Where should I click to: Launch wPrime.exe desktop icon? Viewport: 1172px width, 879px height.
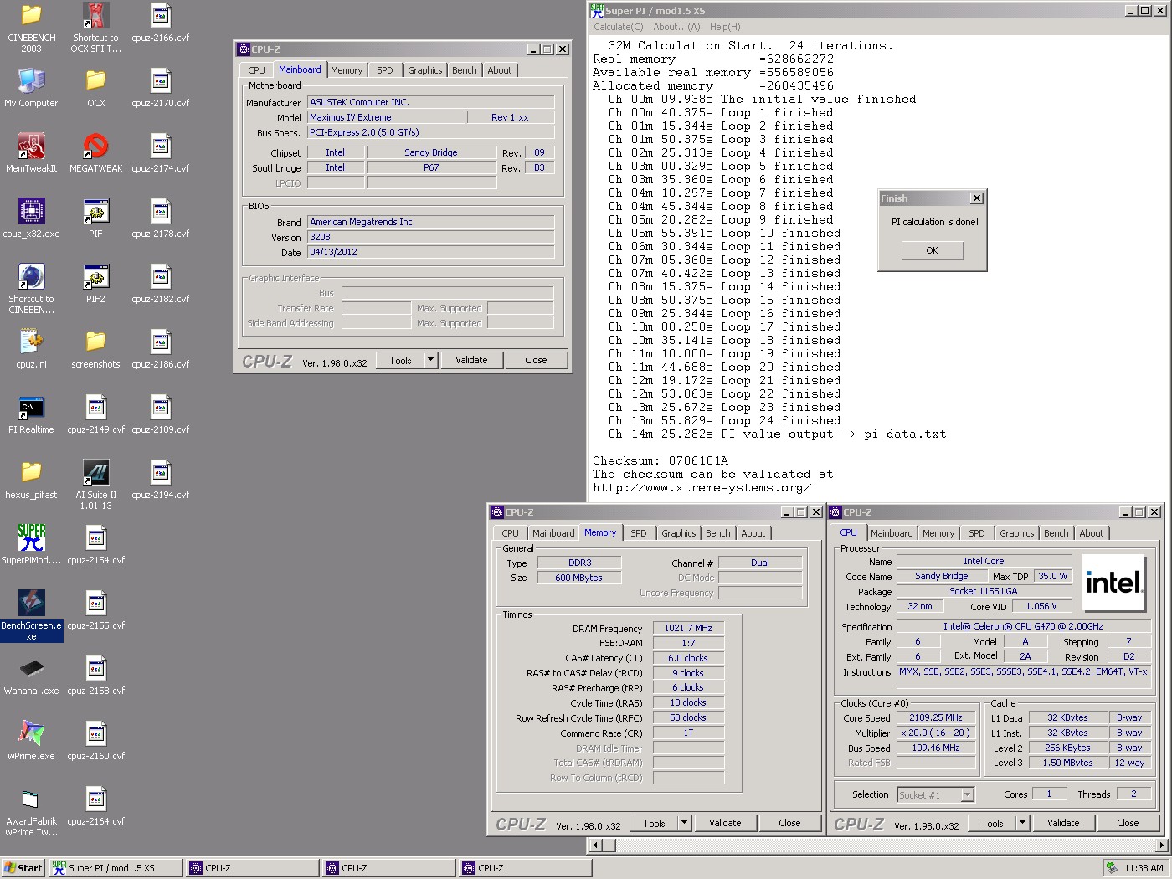coord(31,734)
